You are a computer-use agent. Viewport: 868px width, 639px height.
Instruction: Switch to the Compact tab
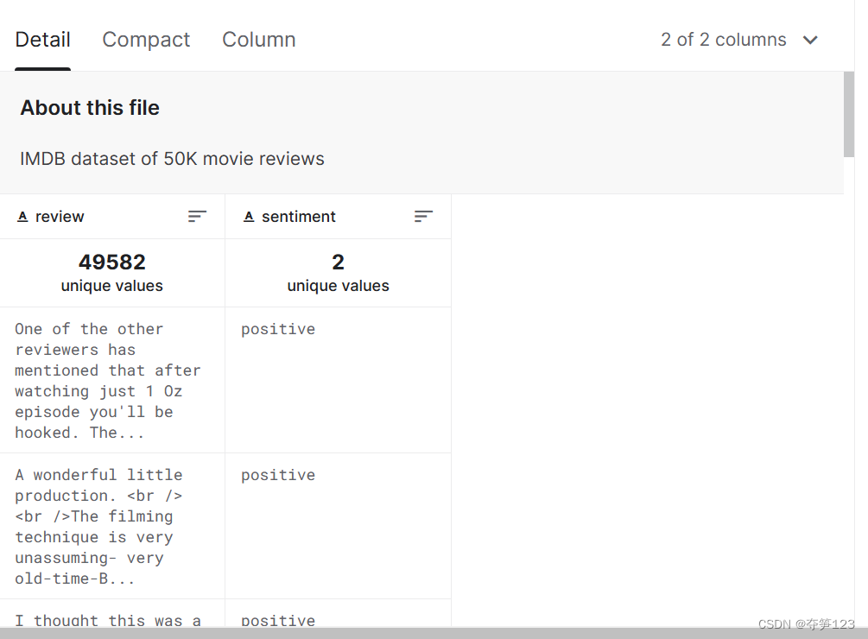pos(146,40)
